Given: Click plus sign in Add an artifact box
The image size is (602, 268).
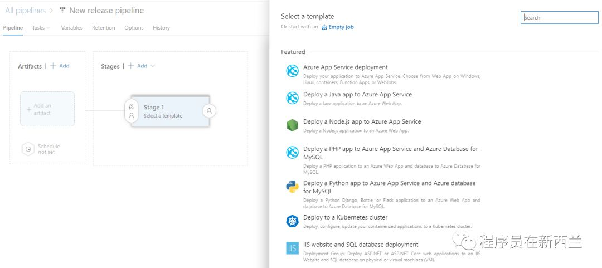Looking at the screenshot, I should point(29,109).
